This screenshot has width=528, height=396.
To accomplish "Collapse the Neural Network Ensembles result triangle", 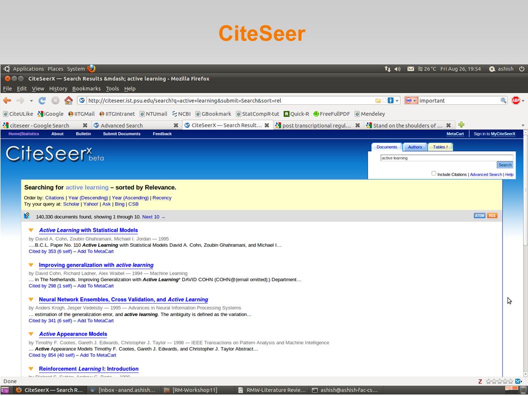I will click(31, 299).
